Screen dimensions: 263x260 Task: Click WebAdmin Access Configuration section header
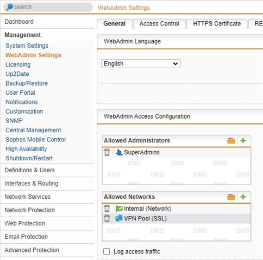147,116
